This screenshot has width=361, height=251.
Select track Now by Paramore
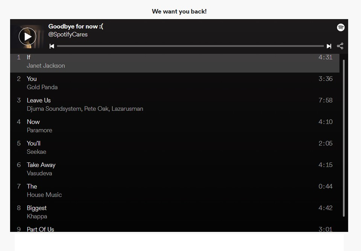tap(175, 126)
